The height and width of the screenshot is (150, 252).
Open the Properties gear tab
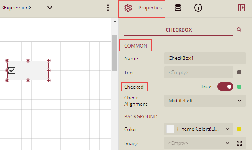pyautogui.click(x=142, y=8)
